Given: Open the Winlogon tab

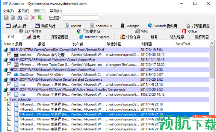Looking at the screenshot, I should [130, 26].
